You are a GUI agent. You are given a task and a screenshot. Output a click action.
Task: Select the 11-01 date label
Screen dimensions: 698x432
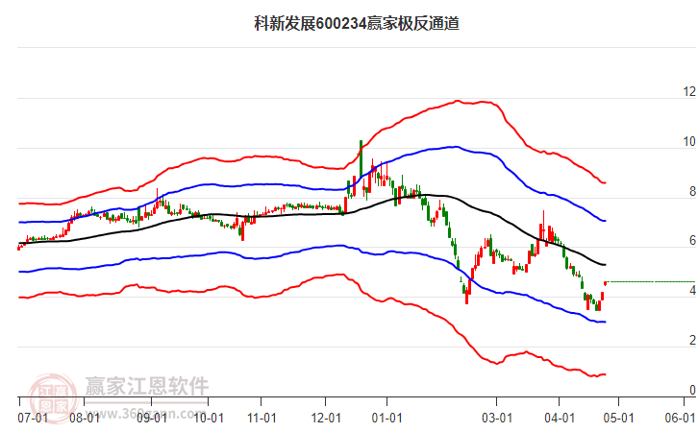click(262, 418)
